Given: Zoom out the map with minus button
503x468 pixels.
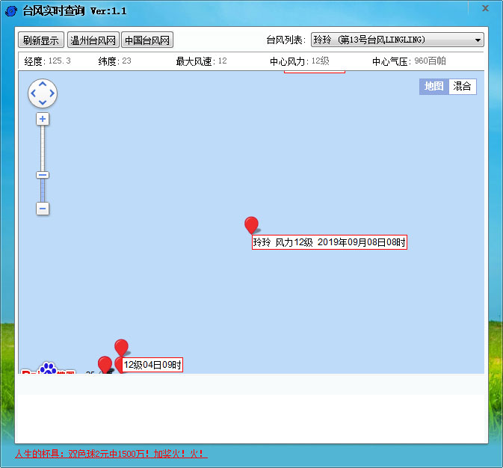Looking at the screenshot, I should click(43, 209).
